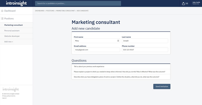Click the Questions section heading
Screen dimensions: 202x105
coord(79,60)
